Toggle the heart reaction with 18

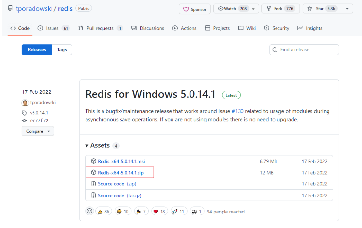click(159, 211)
